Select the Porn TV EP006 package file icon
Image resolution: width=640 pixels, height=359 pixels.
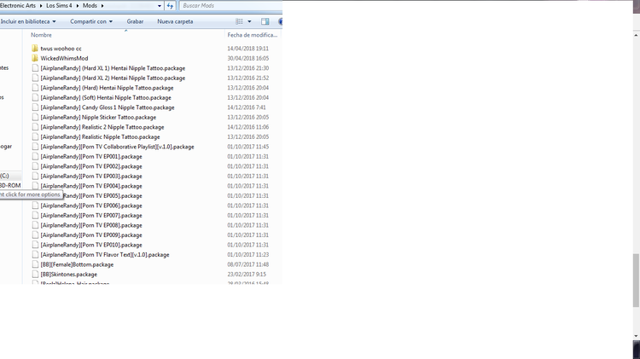click(35, 206)
